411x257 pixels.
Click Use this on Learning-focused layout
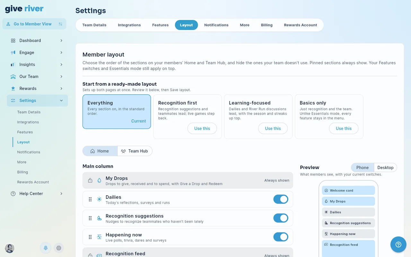(273, 128)
